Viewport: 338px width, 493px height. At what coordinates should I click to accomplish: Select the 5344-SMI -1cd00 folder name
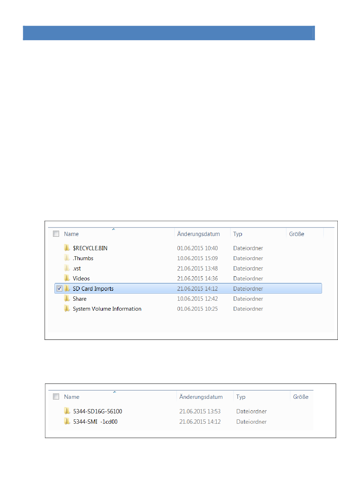(x=95, y=422)
